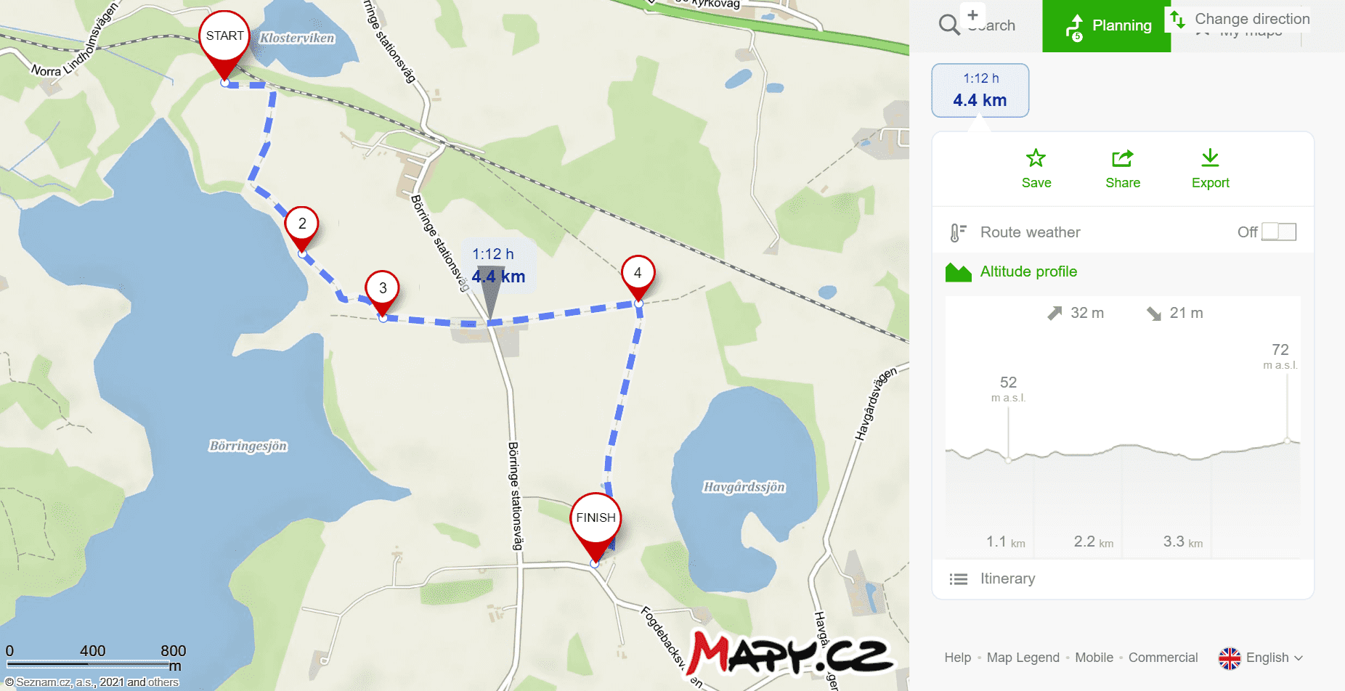Switch to the Planning tab
The width and height of the screenshot is (1345, 691).
[1106, 26]
